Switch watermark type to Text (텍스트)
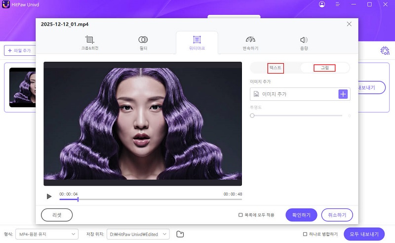The image size is (395, 243). (x=276, y=68)
